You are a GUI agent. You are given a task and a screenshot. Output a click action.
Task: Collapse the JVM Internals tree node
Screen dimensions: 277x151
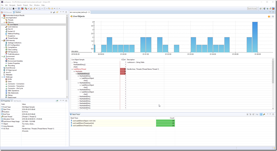click(x=2, y=41)
